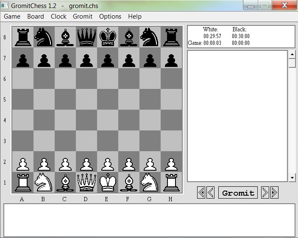Click the move list scroll up arrow
This screenshot has width=298, height=238.
(292, 55)
